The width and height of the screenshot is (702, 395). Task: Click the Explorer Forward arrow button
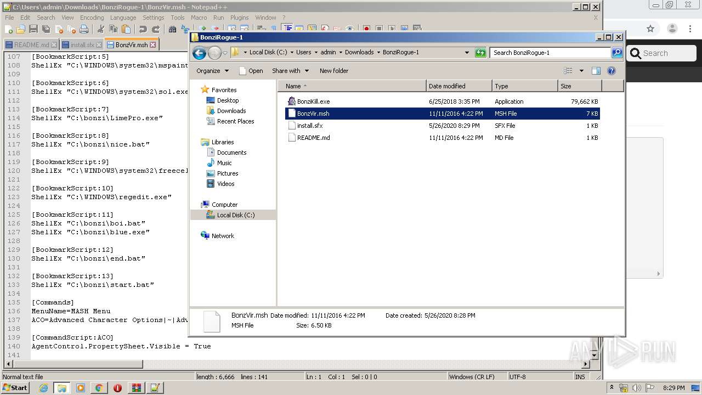click(214, 53)
